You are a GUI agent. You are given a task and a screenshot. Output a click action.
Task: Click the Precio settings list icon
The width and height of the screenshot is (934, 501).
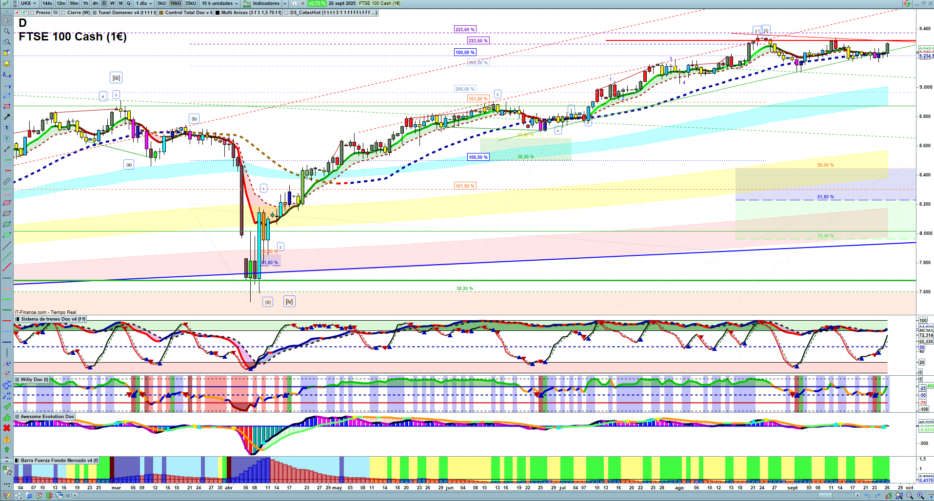click(55, 13)
